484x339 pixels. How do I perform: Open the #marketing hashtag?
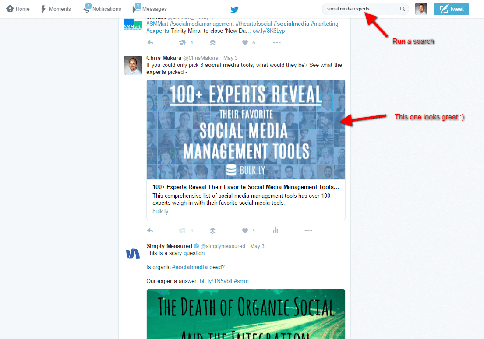(325, 24)
